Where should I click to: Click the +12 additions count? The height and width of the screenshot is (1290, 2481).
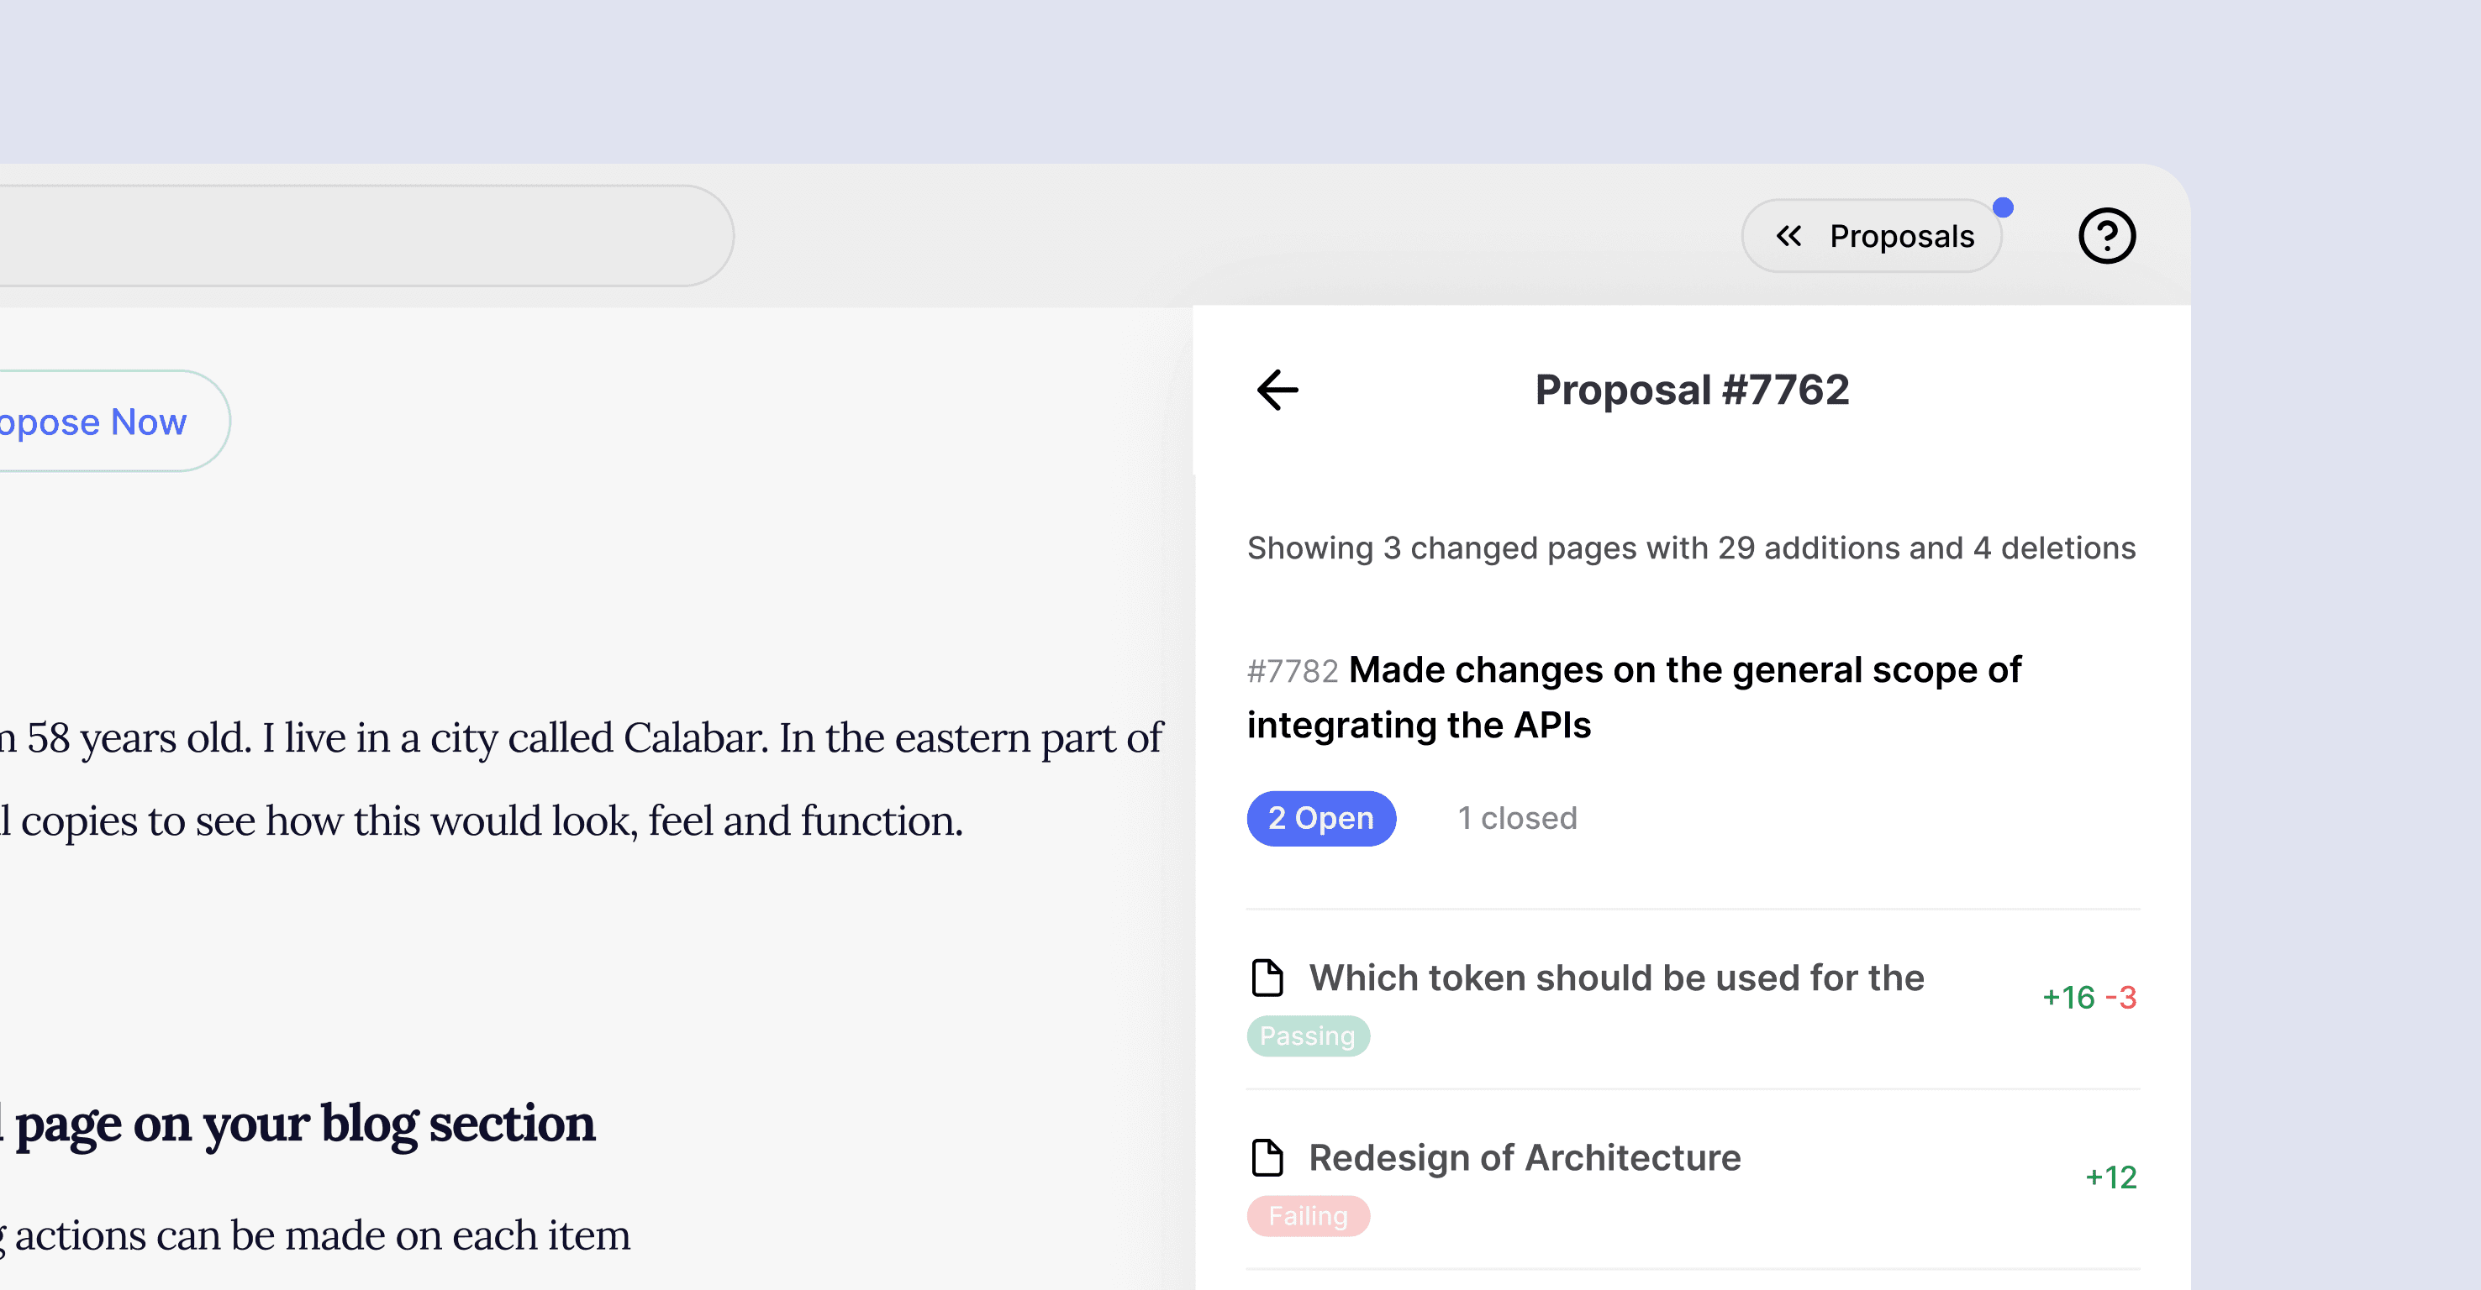click(2110, 1177)
